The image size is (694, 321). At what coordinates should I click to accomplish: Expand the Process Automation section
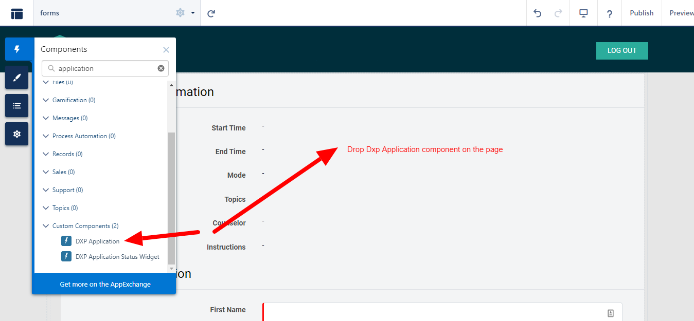(46, 136)
